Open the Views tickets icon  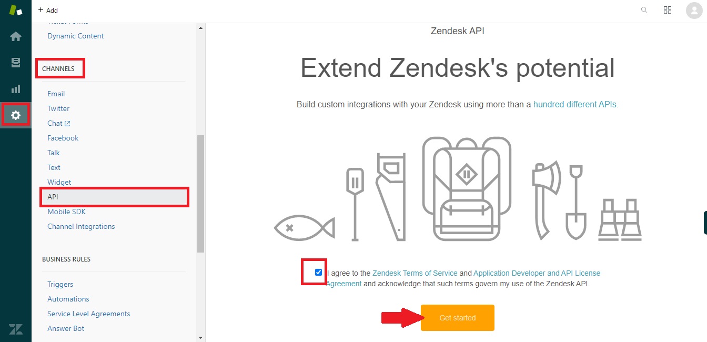pyautogui.click(x=16, y=63)
